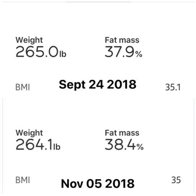The width and height of the screenshot is (196, 196).
Task: Select the 38.4% fat mass value
Action: (x=124, y=145)
